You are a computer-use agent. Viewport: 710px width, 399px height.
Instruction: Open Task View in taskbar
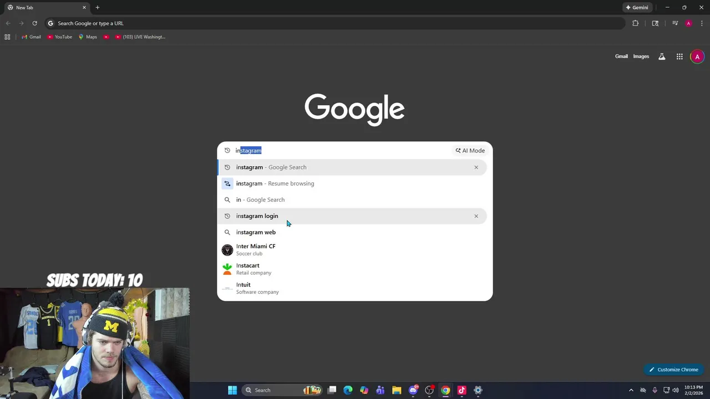(x=332, y=390)
